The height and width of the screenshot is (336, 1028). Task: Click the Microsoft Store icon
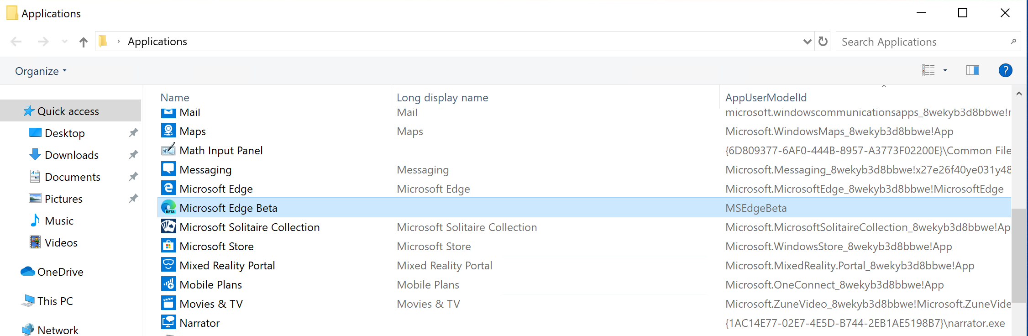168,246
